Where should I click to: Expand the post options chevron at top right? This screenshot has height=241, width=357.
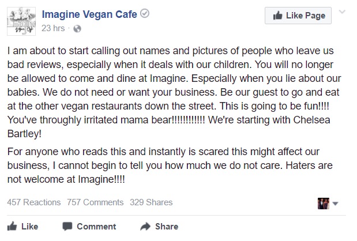tap(344, 13)
